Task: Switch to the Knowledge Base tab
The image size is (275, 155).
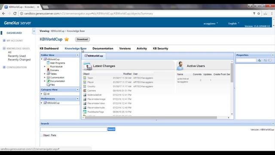Action: point(76,49)
